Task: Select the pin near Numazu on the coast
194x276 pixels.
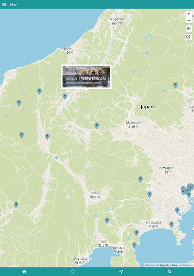Action: click(134, 245)
